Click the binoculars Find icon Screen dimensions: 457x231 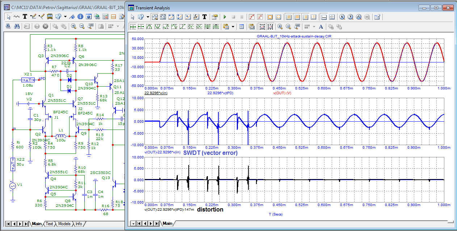point(17,26)
